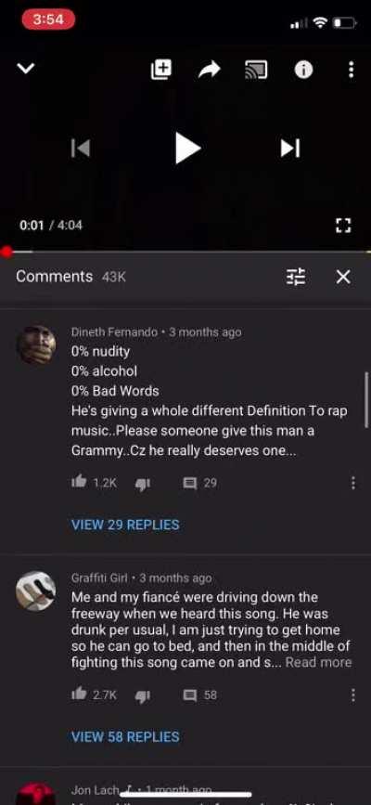Open the cast to device icon
The width and height of the screenshot is (371, 805).
click(256, 70)
